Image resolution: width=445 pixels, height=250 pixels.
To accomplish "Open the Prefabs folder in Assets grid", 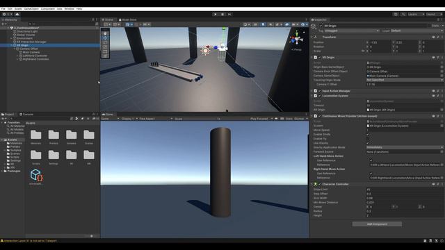I will tap(54, 135).
